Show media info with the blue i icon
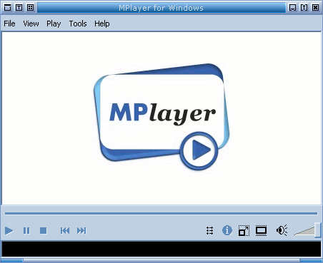This screenshot has height=263, width=323. (227, 230)
